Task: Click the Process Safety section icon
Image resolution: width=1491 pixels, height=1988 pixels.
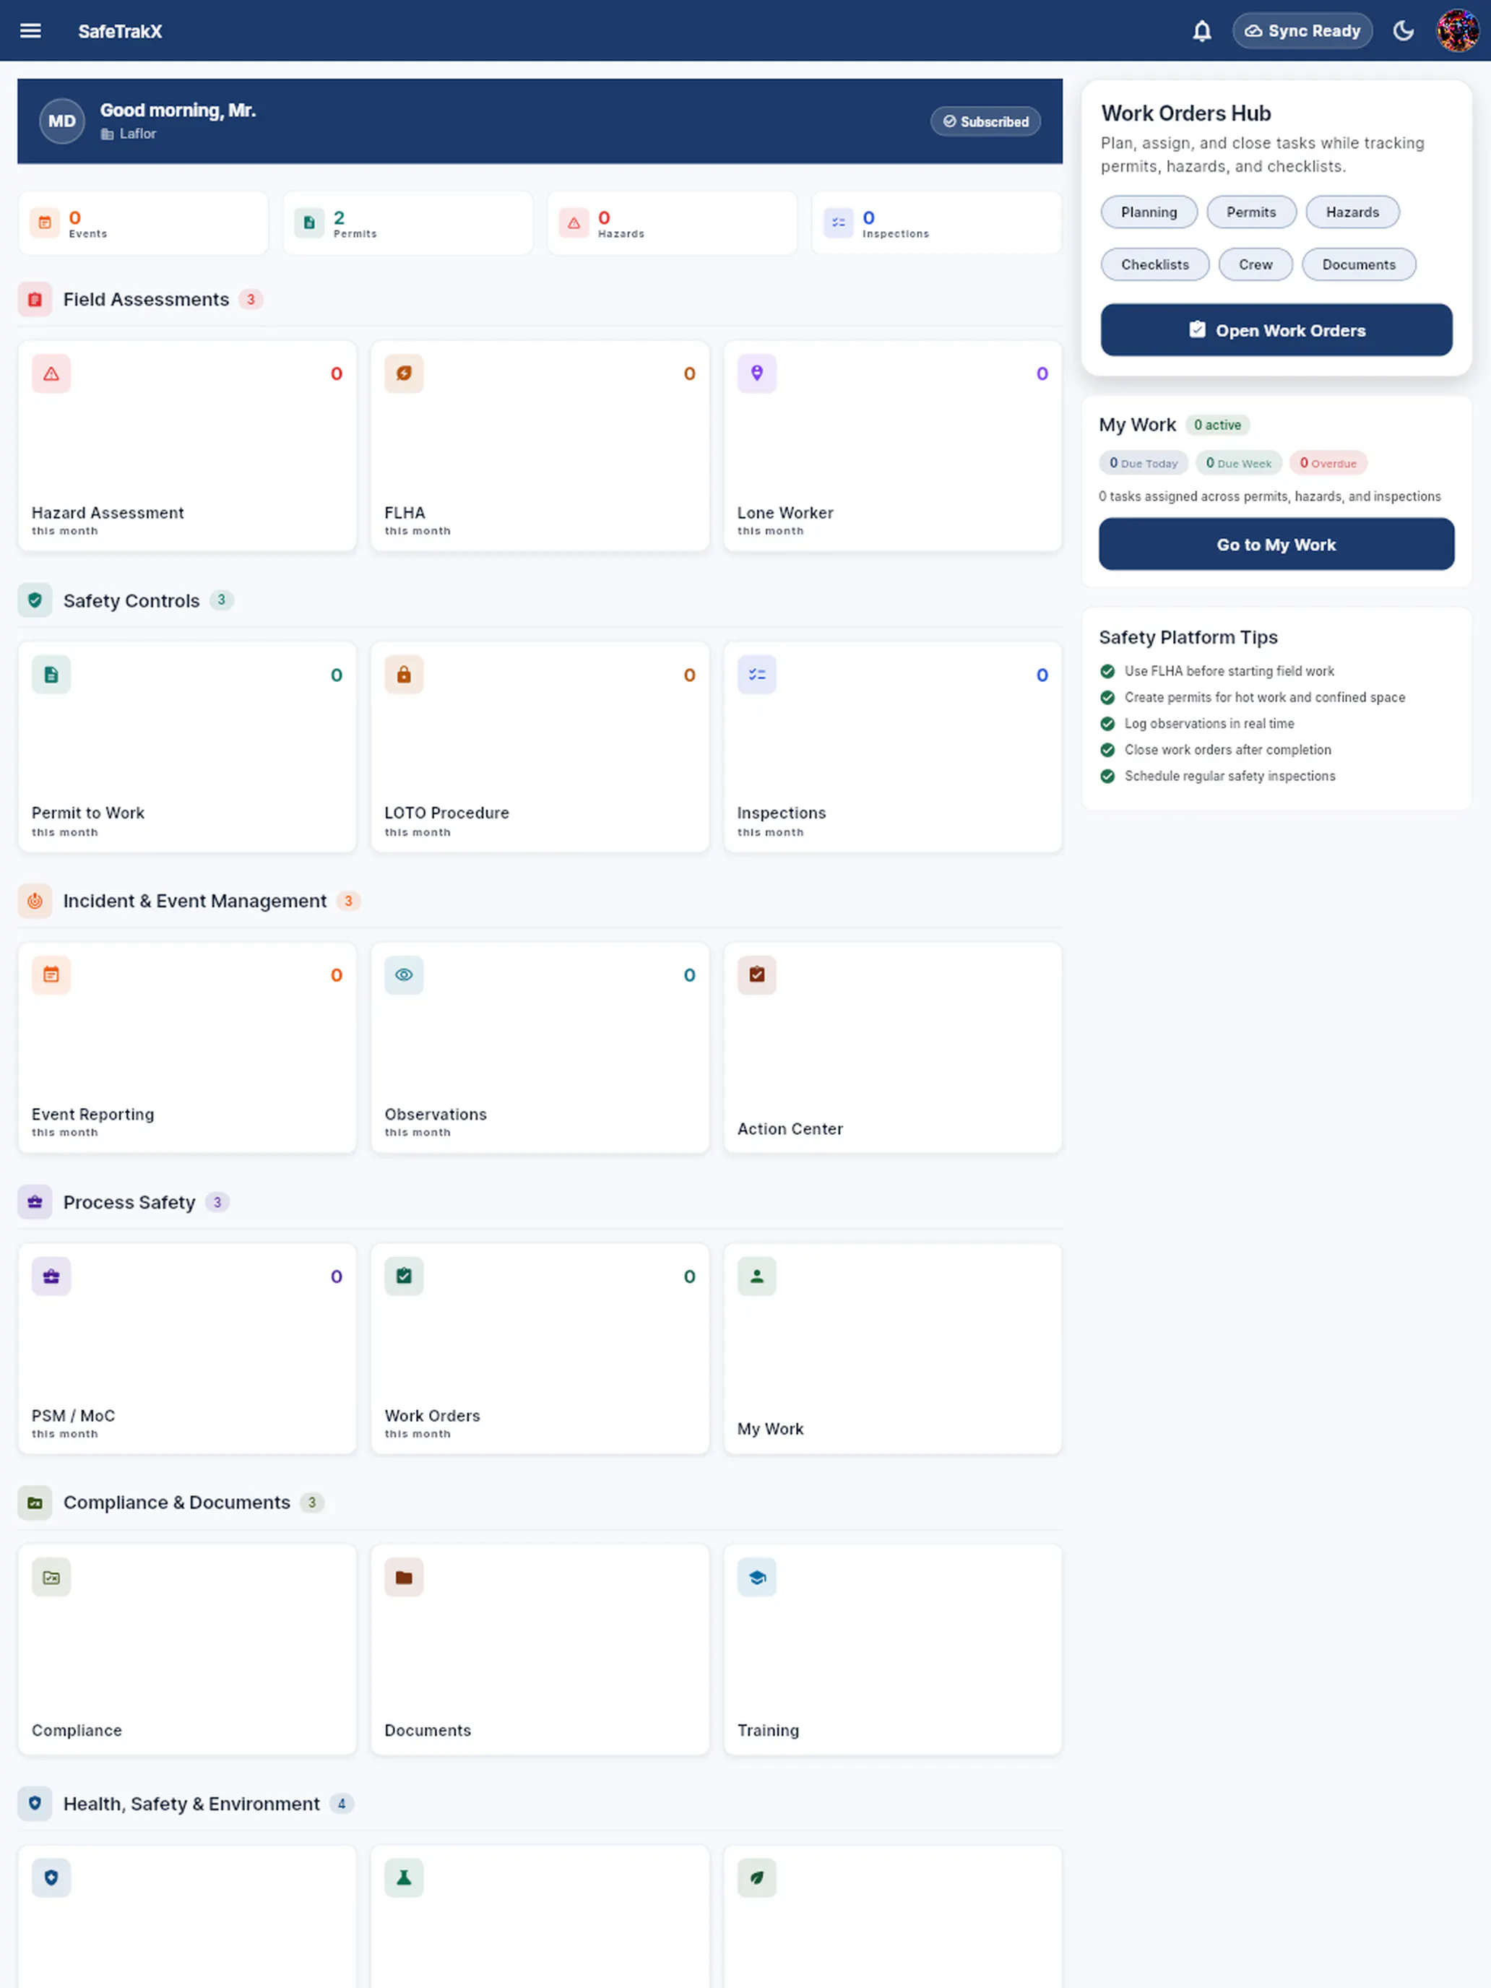Action: point(35,1203)
